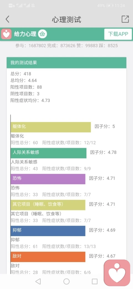The width and height of the screenshot is (133, 289).
Task: Tap the 参与 statistics line
Action: [x=66, y=46]
